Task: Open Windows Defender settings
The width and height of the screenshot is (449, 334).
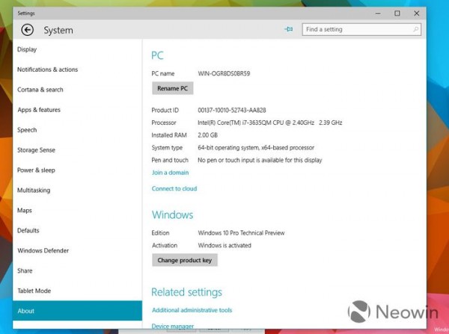Action: (x=43, y=251)
